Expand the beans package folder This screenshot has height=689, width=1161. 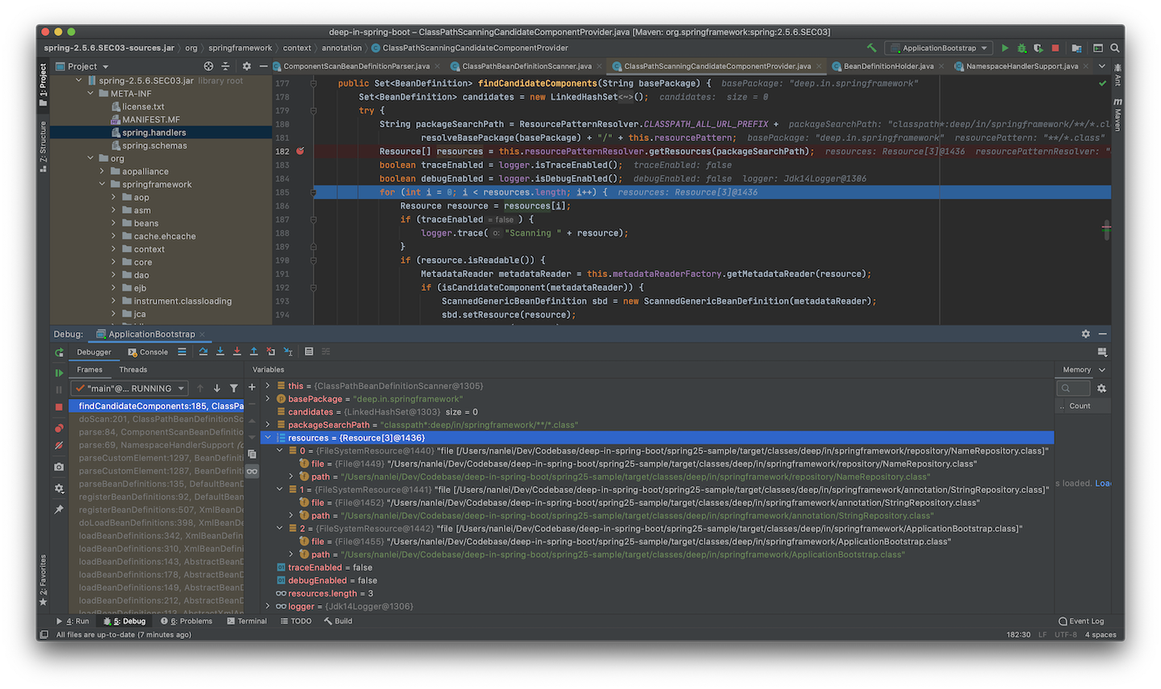(114, 223)
